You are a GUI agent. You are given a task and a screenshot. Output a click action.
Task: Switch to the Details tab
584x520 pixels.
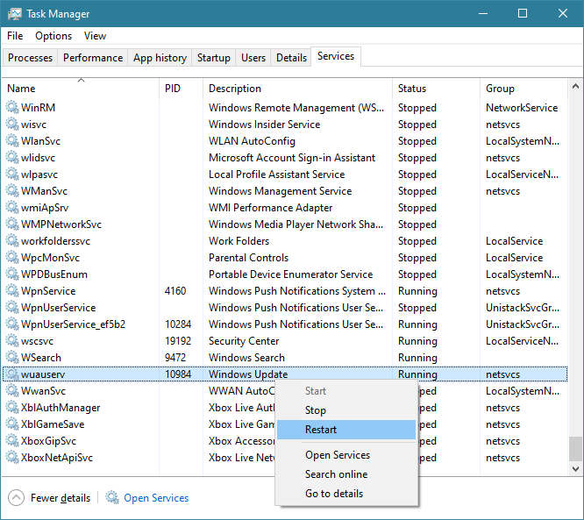coord(291,58)
